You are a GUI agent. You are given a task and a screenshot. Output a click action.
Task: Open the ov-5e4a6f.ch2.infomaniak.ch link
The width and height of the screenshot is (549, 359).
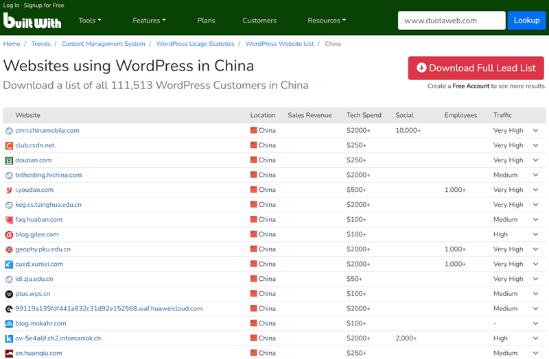click(x=58, y=338)
